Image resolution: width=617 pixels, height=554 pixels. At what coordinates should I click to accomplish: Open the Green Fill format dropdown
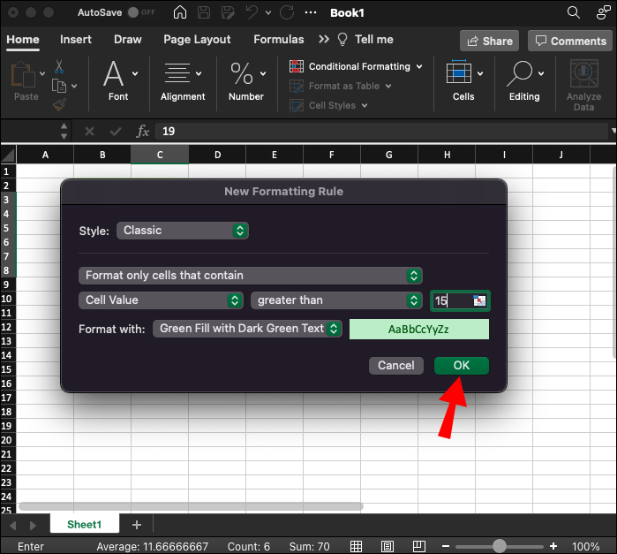point(247,329)
